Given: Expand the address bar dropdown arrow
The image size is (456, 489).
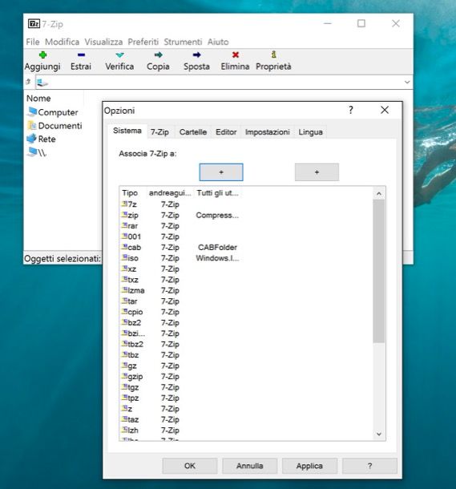Looking at the screenshot, I should click(407, 82).
